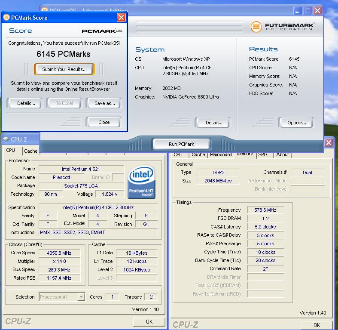Click the memory Frequency value 578.6 MHz
Viewport: 338px width, 330px height.
[265, 210]
